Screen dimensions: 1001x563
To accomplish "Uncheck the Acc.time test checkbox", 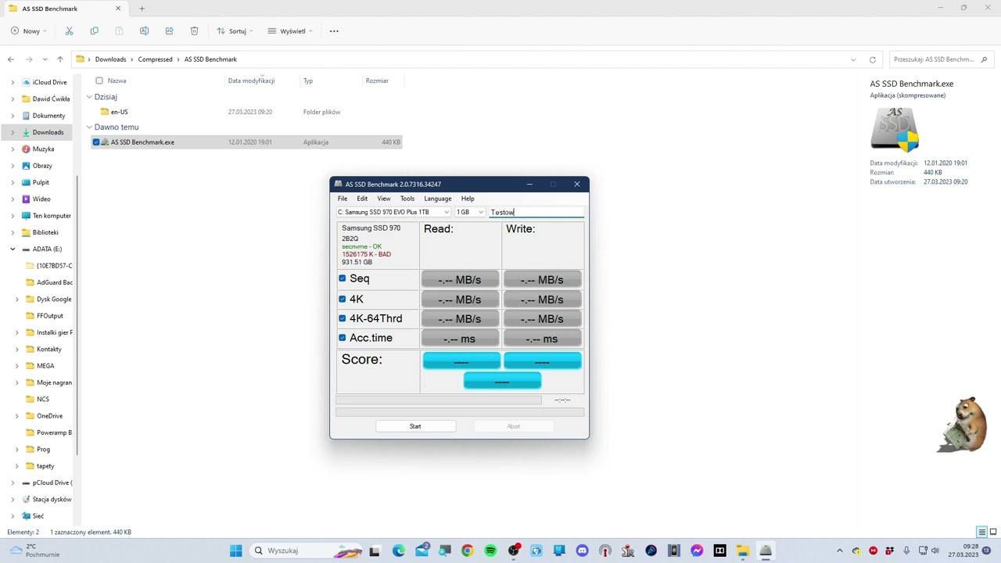I will 342,338.
